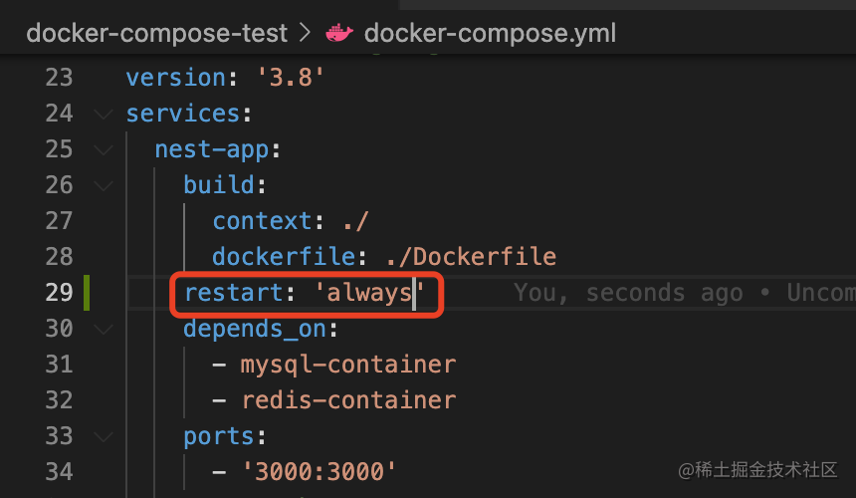Open docker-compose-test folder breadcrumb
The height and width of the screenshot is (498, 856).
tap(156, 33)
